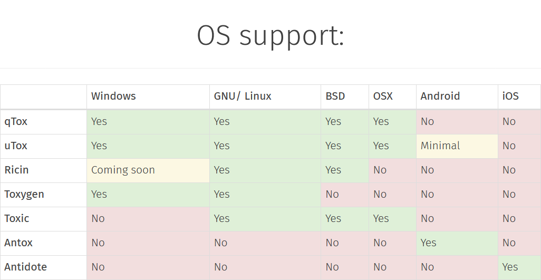Screen dimensions: 541x280
Task: Select the Antidote row label
Action: pos(26,267)
